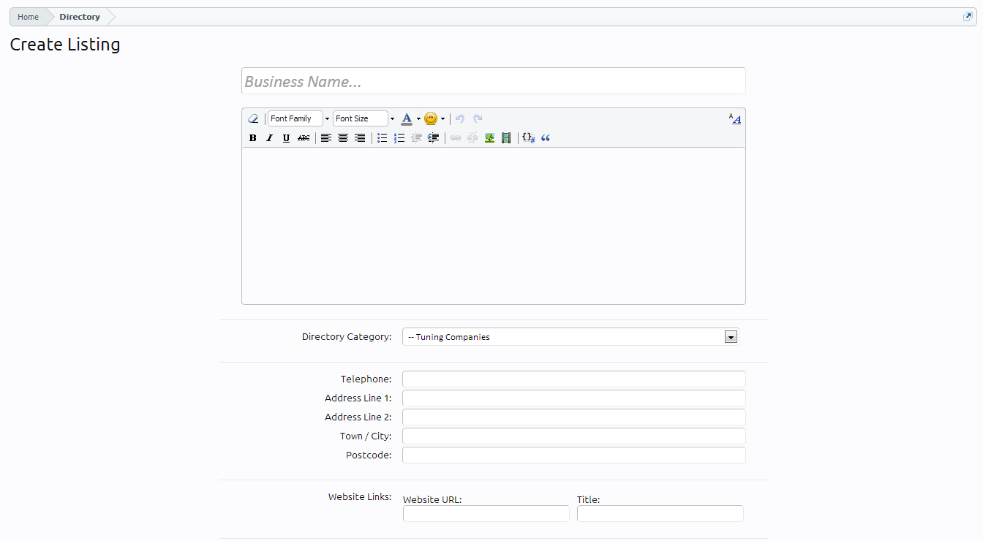Insert a quote block
The width and height of the screenshot is (983, 541).
tap(546, 137)
